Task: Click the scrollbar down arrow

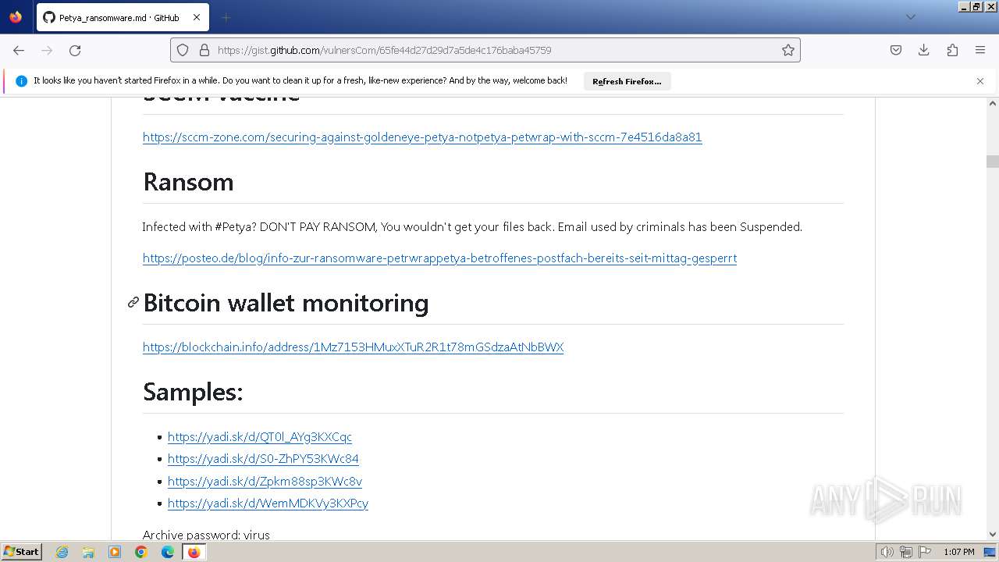Action: point(993,535)
